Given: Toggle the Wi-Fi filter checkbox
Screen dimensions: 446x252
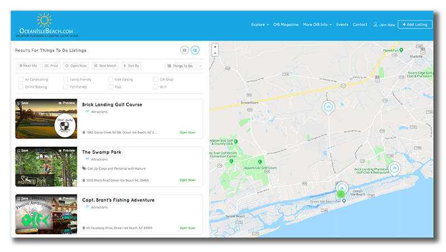Looking at the screenshot, I should point(156,87).
